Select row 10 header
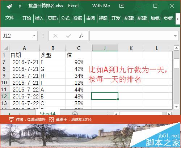This screenshot has width=181, height=148. 4,83
